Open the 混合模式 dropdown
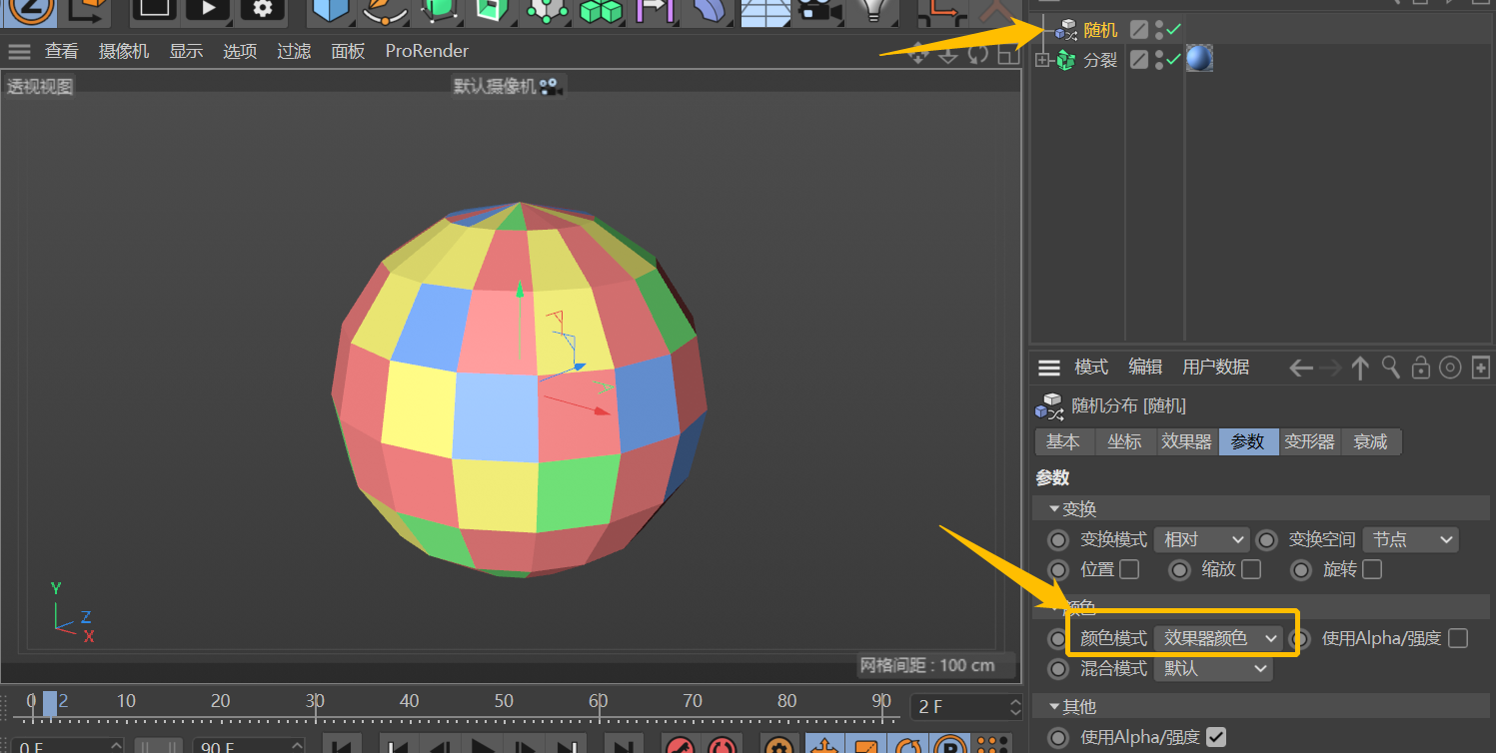The width and height of the screenshot is (1496, 753). [1213, 668]
